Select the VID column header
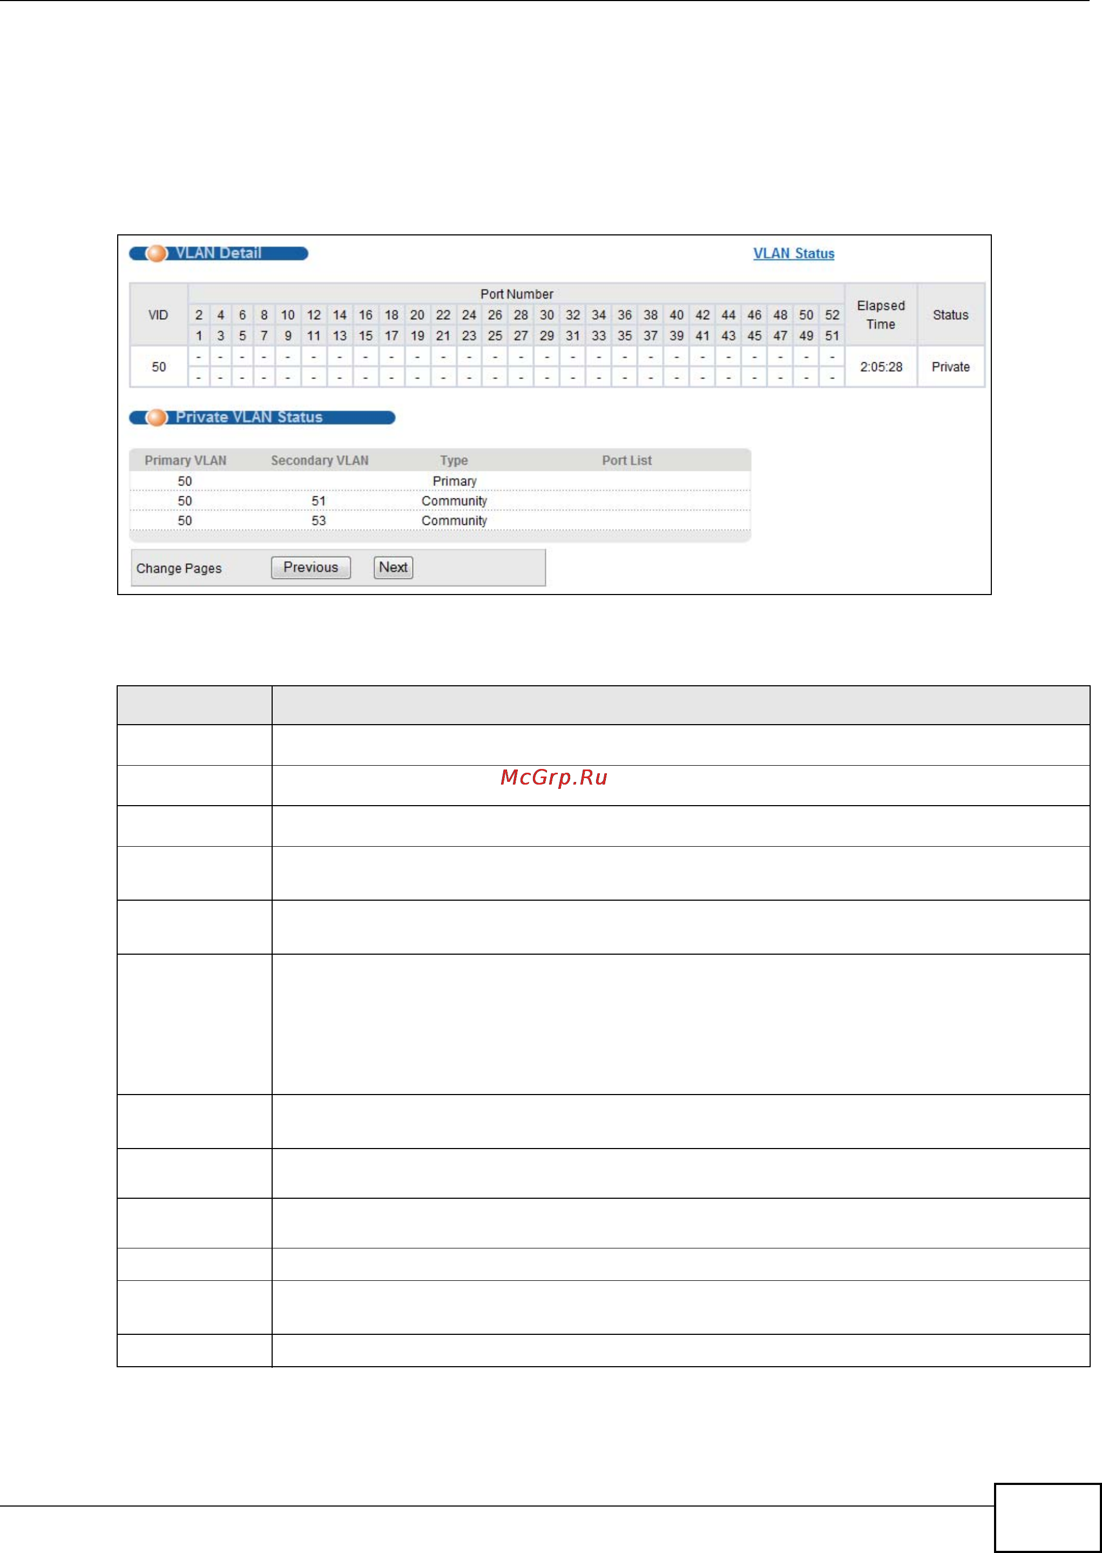The image size is (1102, 1553). click(159, 315)
